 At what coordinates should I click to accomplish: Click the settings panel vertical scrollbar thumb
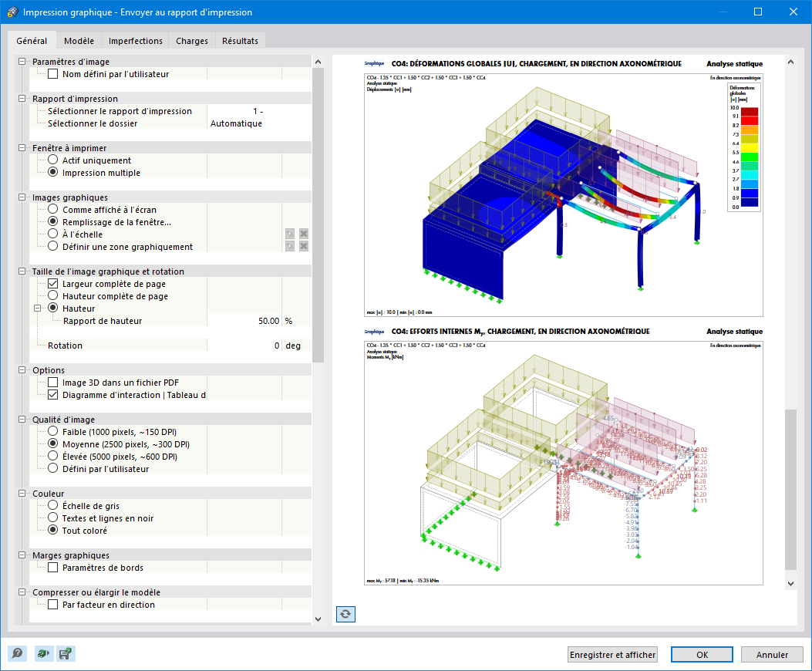coord(318,215)
